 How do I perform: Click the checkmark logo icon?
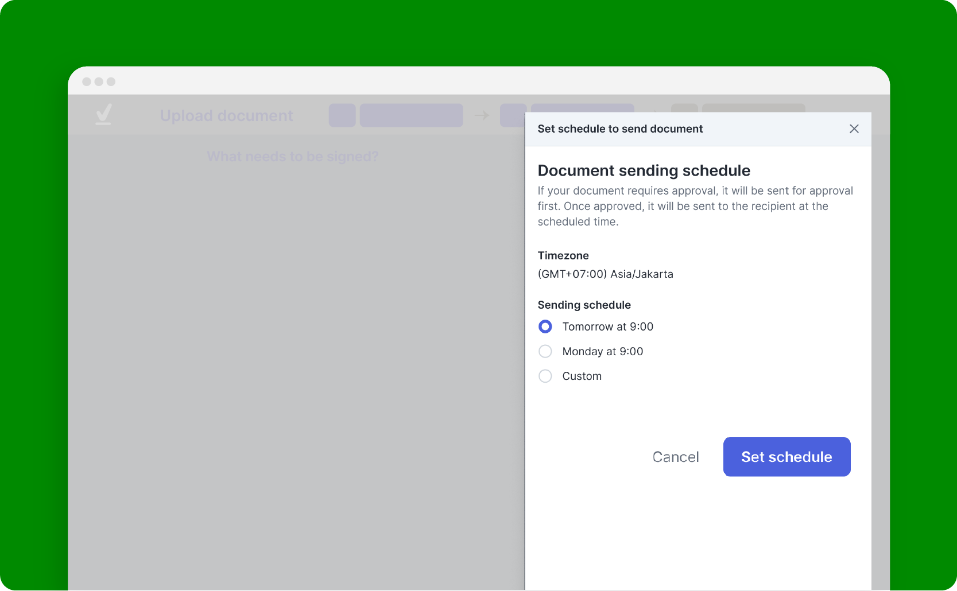click(104, 115)
